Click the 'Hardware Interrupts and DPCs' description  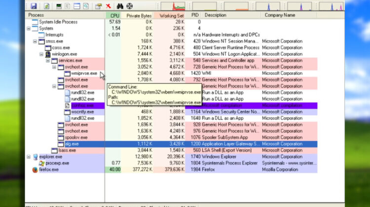coord(231,35)
